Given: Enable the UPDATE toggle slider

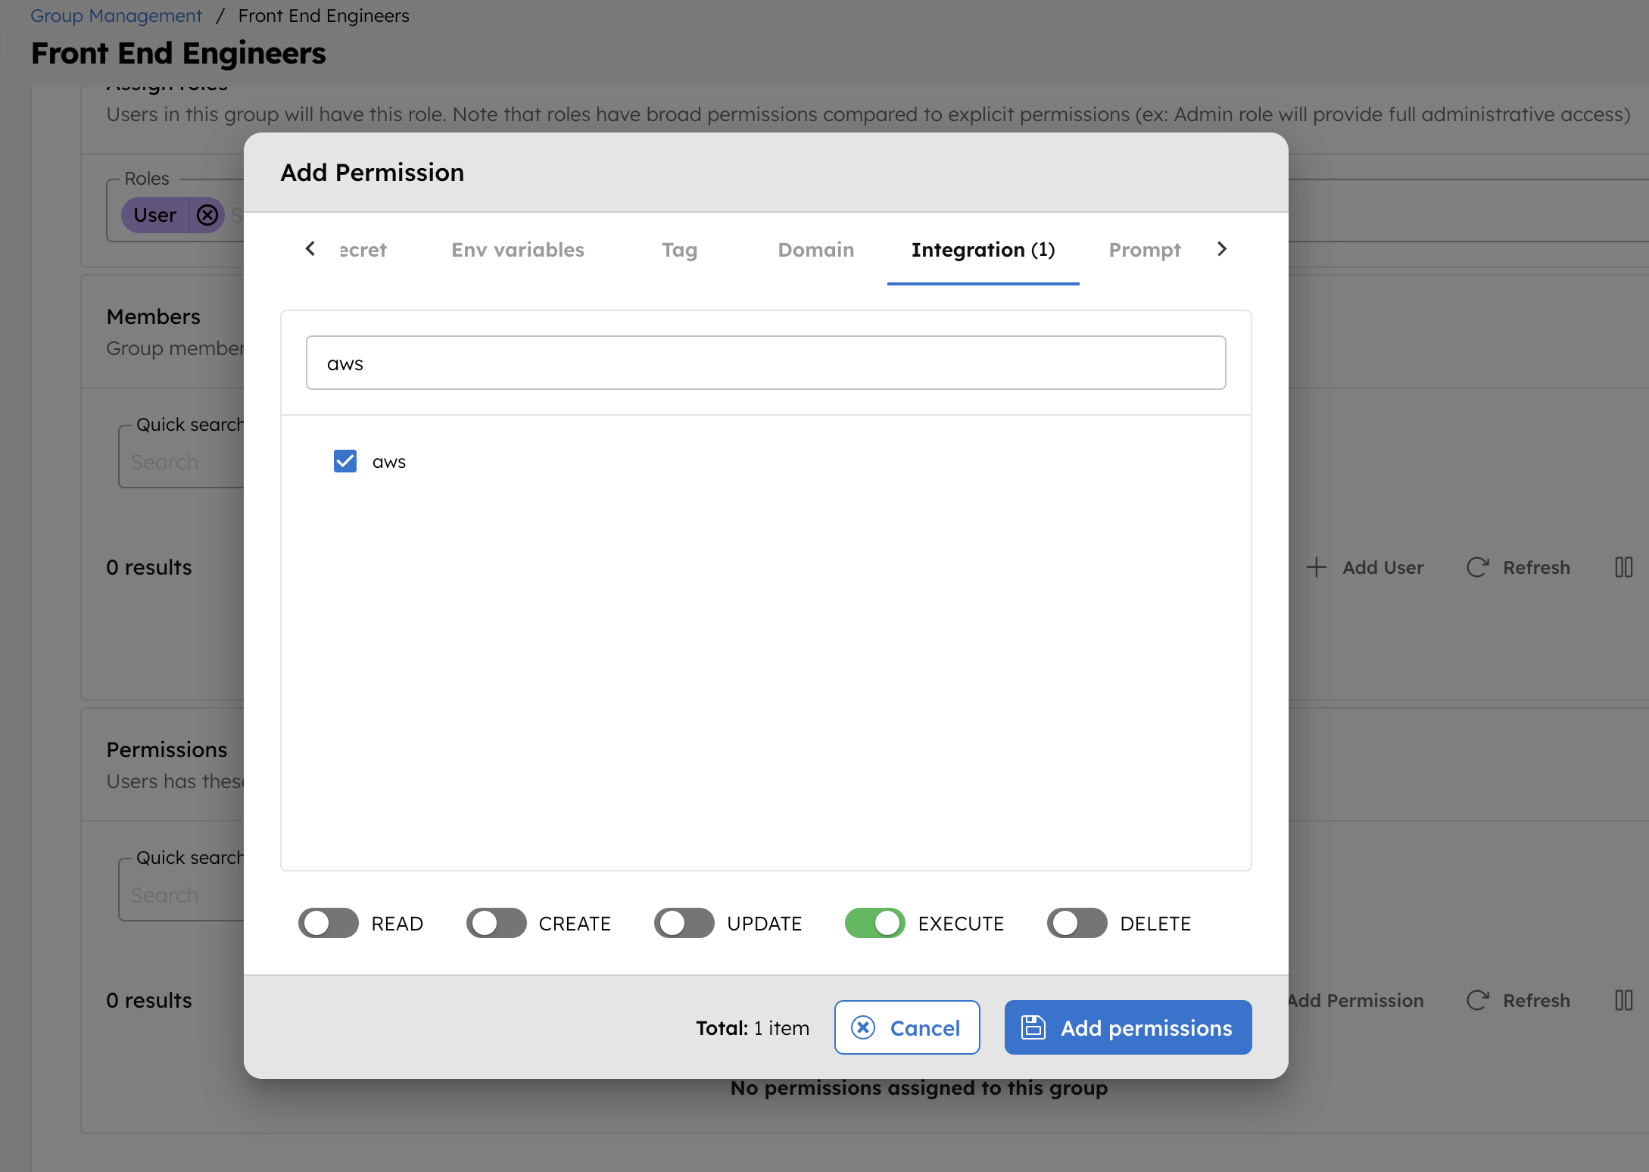Looking at the screenshot, I should tap(684, 923).
